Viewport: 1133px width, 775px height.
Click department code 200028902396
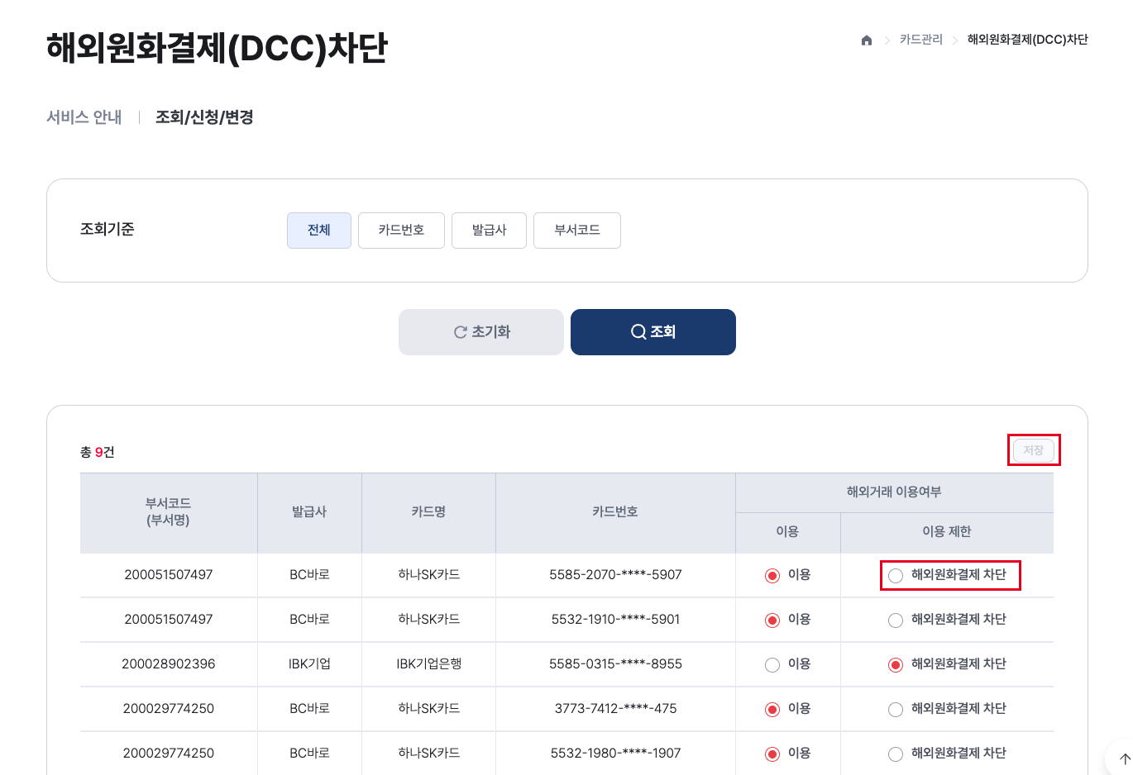[169, 664]
